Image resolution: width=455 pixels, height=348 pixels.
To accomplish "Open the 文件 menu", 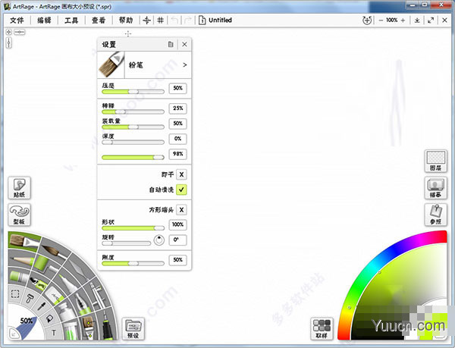I will tap(17, 20).
